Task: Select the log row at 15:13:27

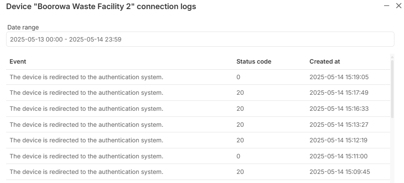Action: (198, 125)
